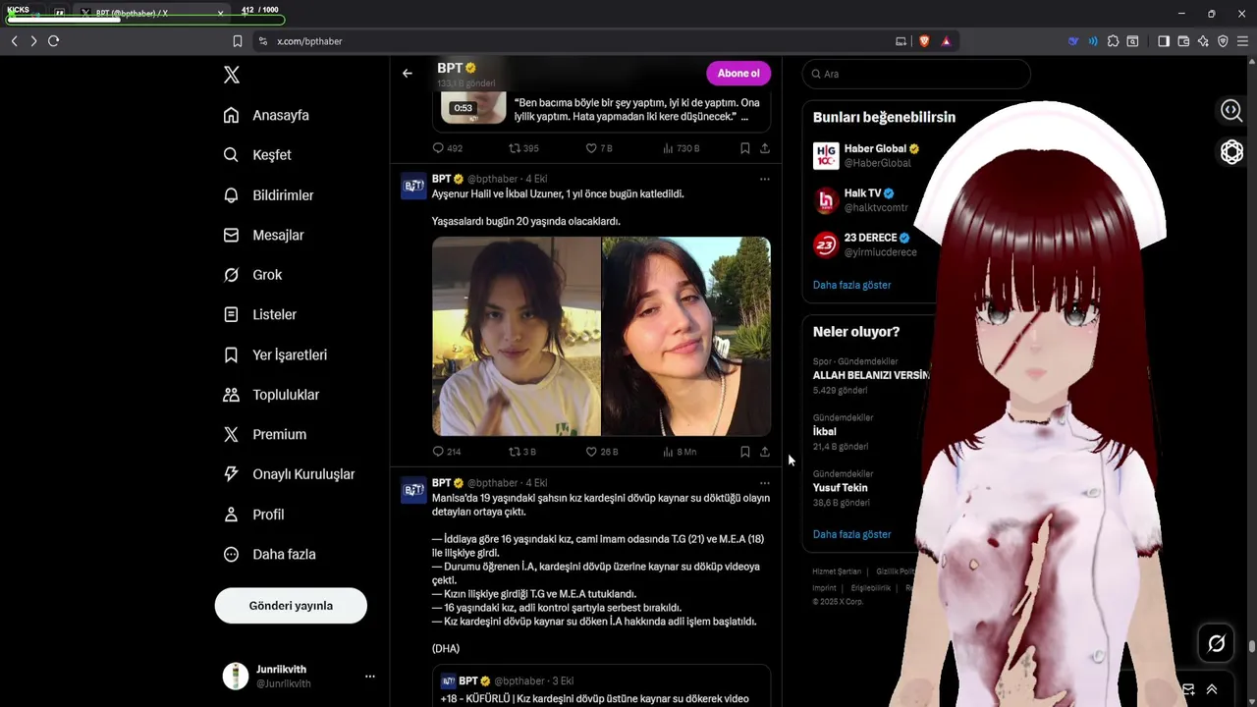Viewport: 1257px width, 707px height.
Task: Open the Brave Wallet icon
Action: click(1183, 41)
